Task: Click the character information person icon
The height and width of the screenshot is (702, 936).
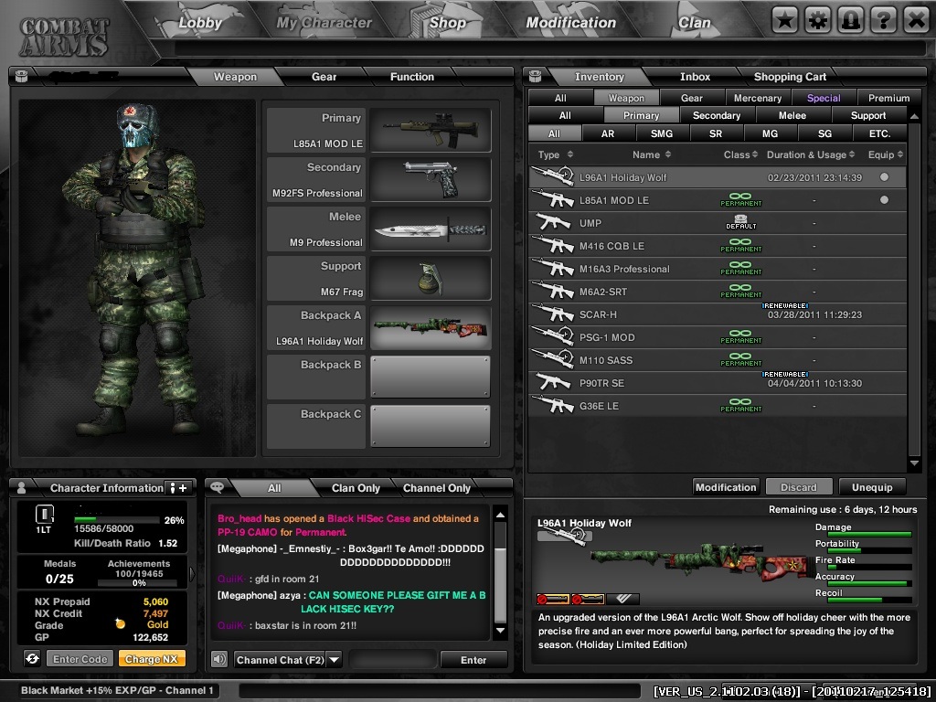Action: pyautogui.click(x=22, y=488)
